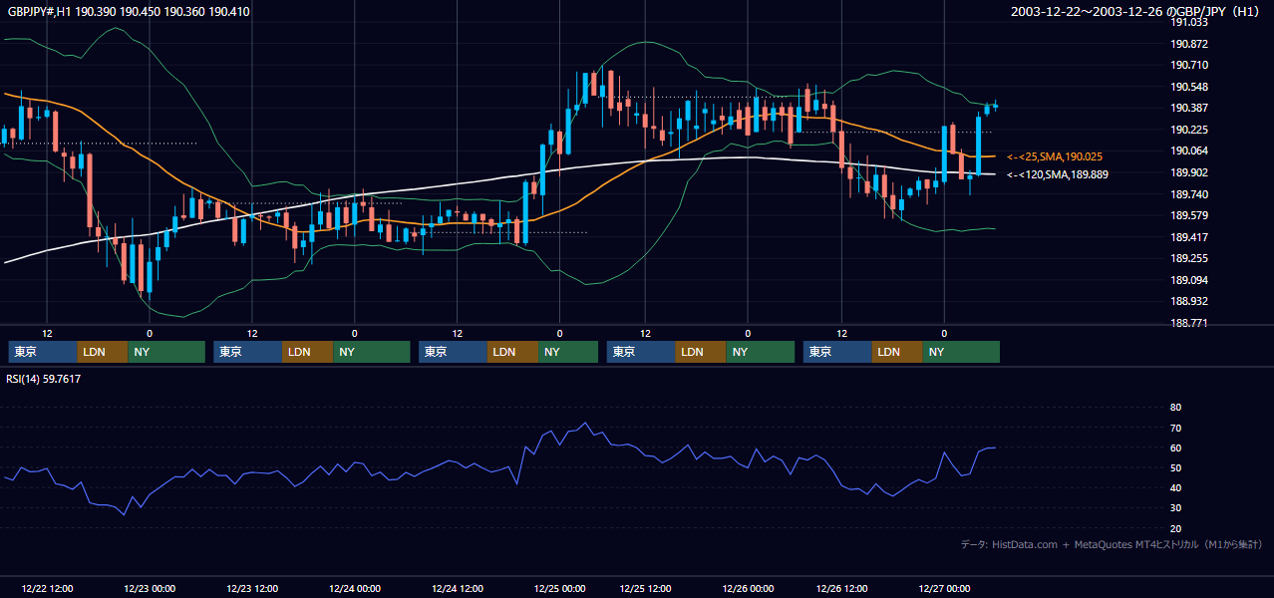The width and height of the screenshot is (1274, 598).
Task: Click the 12/25 00:00 time label
Action: click(x=560, y=588)
